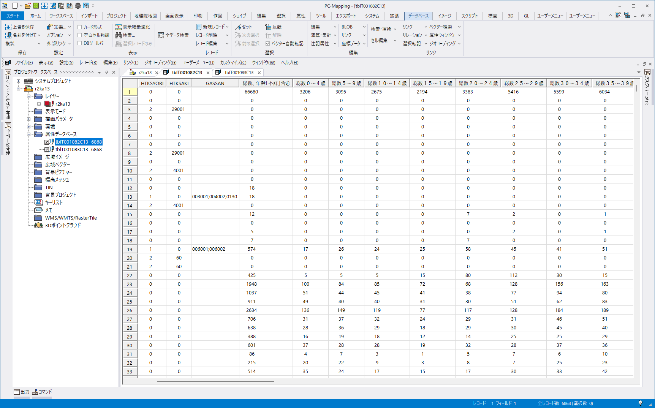Click the 出力 output panel icon at bottom
The width and height of the screenshot is (655, 408).
[17, 392]
